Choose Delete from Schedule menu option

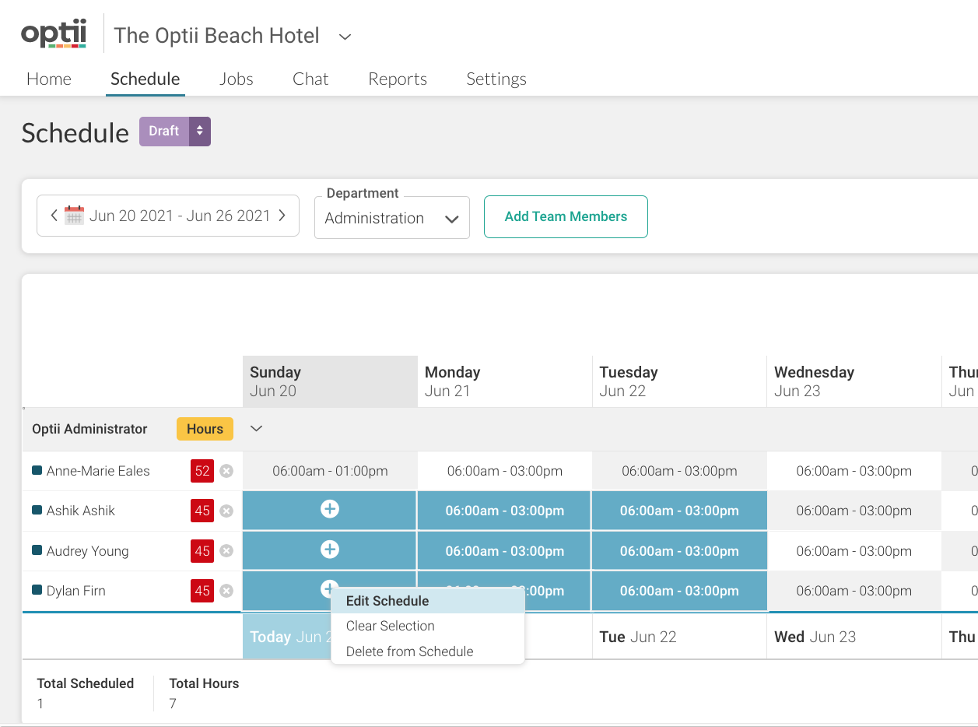point(428,651)
